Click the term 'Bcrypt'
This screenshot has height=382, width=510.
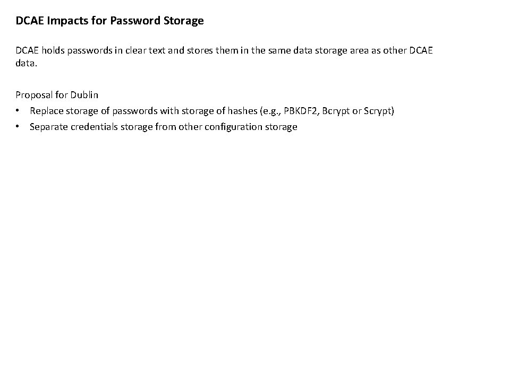[x=336, y=111]
